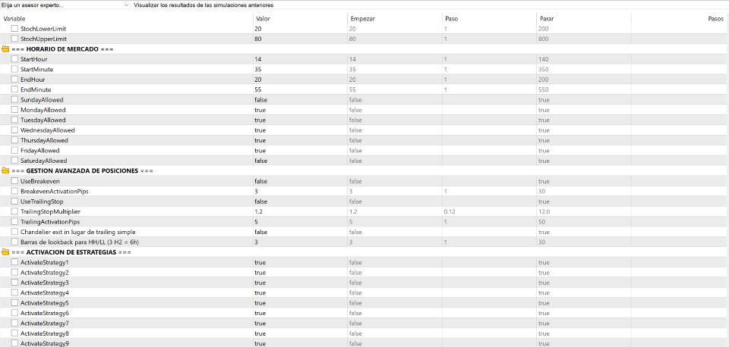The image size is (729, 347).
Task: Tick the UseBreakeven checkbox
Action: click(x=14, y=181)
